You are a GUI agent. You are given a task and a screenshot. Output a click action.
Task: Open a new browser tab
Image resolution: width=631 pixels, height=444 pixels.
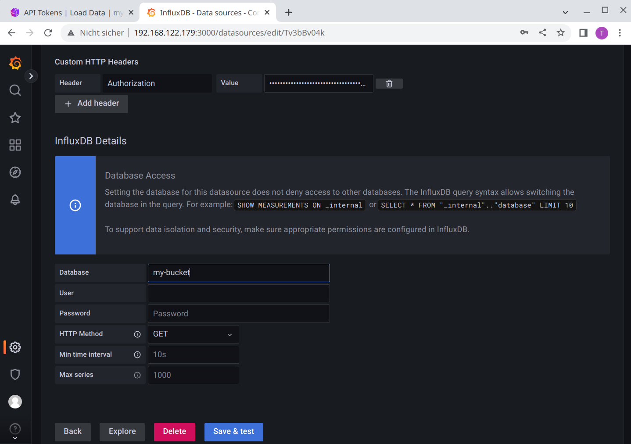click(x=288, y=12)
